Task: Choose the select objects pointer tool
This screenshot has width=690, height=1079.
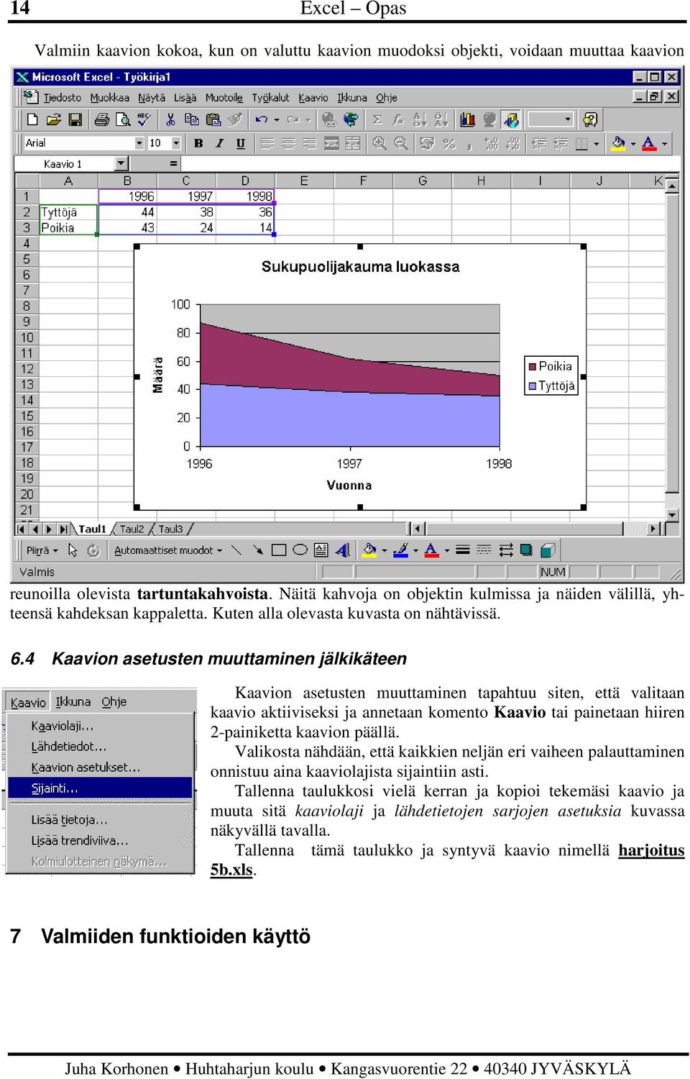Action: [73, 550]
